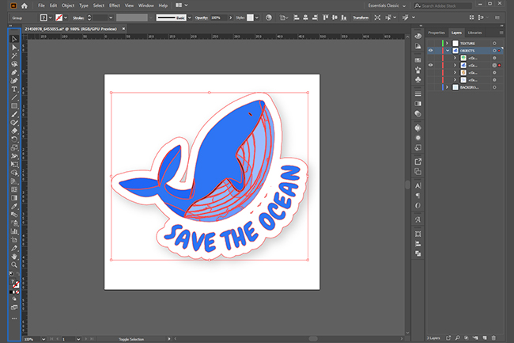Select the Gradient tool
The image size is (514, 343).
14,198
